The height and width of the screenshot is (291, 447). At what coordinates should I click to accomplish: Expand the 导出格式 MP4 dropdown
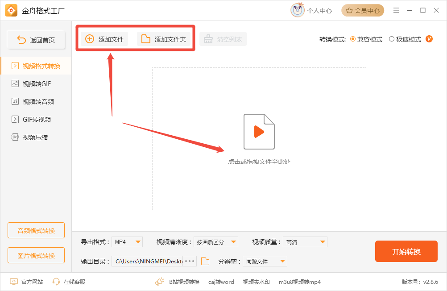[127, 242]
